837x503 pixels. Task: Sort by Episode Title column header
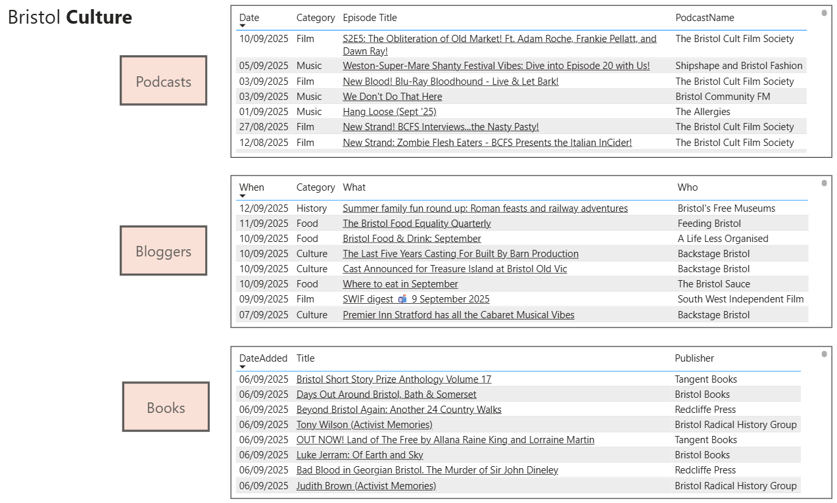370,18
